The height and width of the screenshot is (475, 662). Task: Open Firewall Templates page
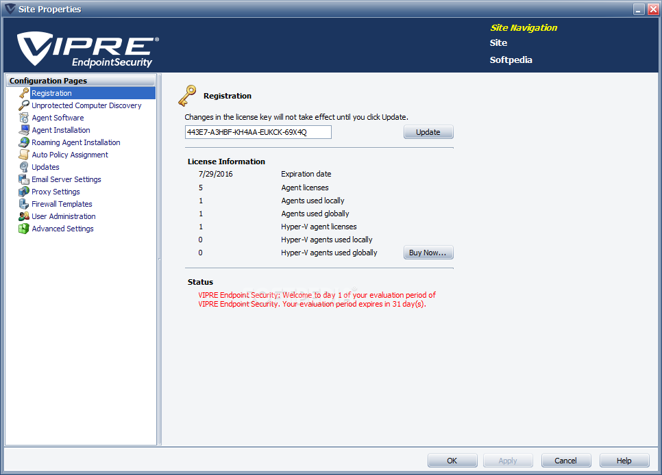click(x=62, y=204)
